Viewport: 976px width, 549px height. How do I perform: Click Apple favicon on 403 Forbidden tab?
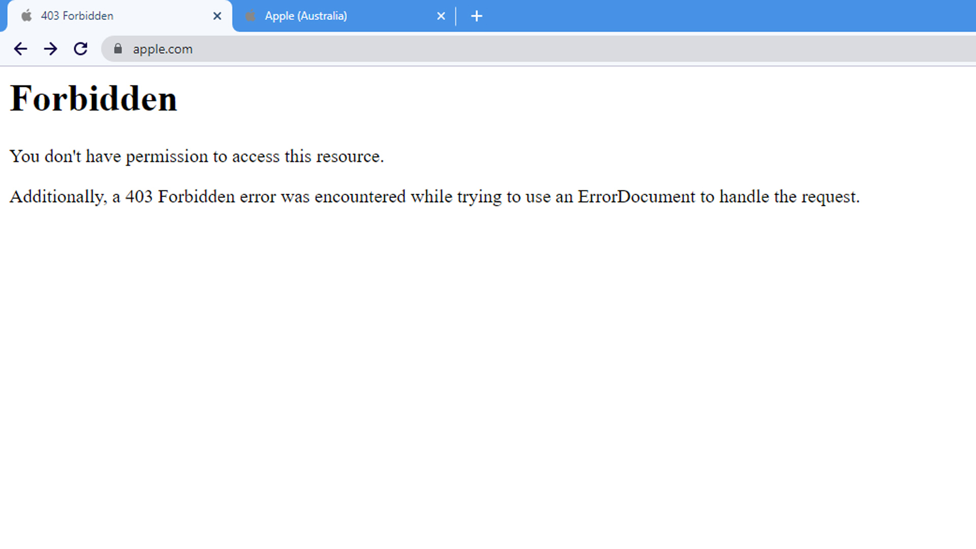pos(26,16)
